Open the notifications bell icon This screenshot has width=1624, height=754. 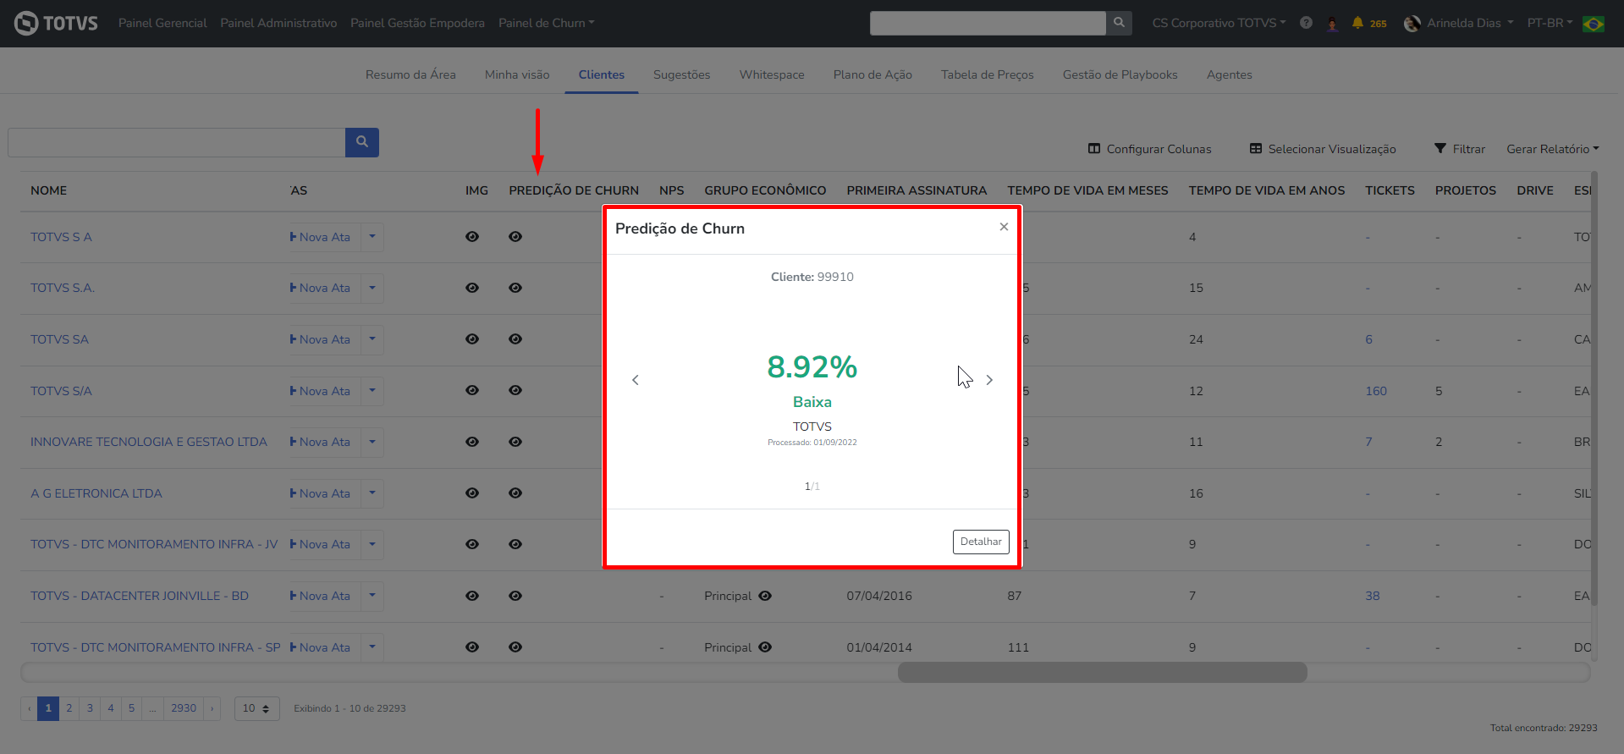(1357, 23)
